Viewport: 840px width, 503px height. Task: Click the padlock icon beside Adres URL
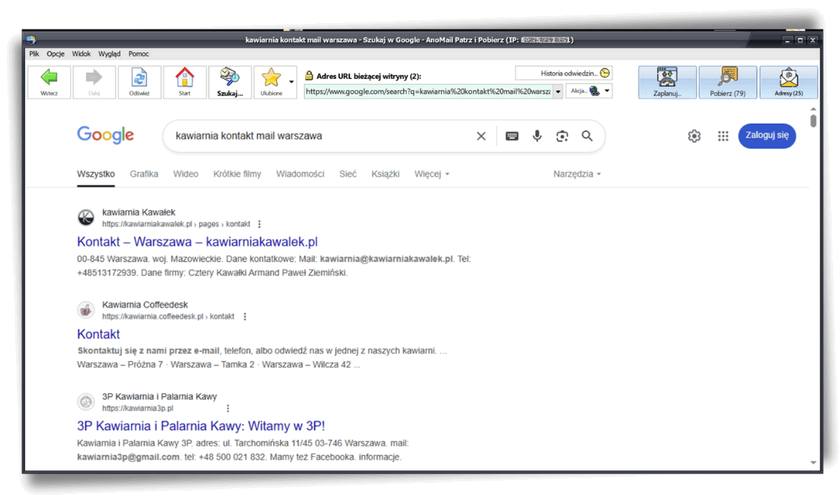click(309, 76)
